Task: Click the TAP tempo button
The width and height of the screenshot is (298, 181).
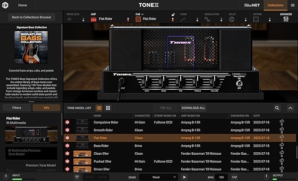Action: click(234, 177)
